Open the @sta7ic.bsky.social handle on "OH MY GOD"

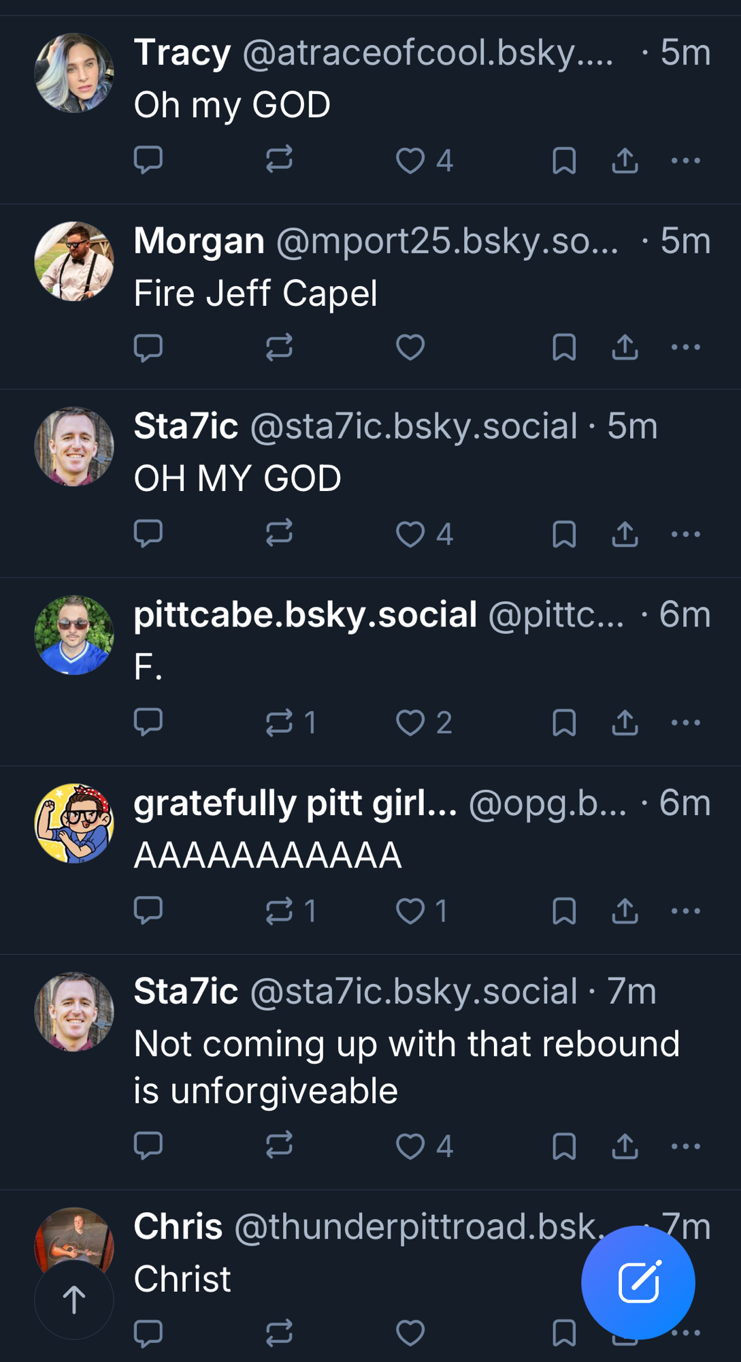click(x=414, y=427)
